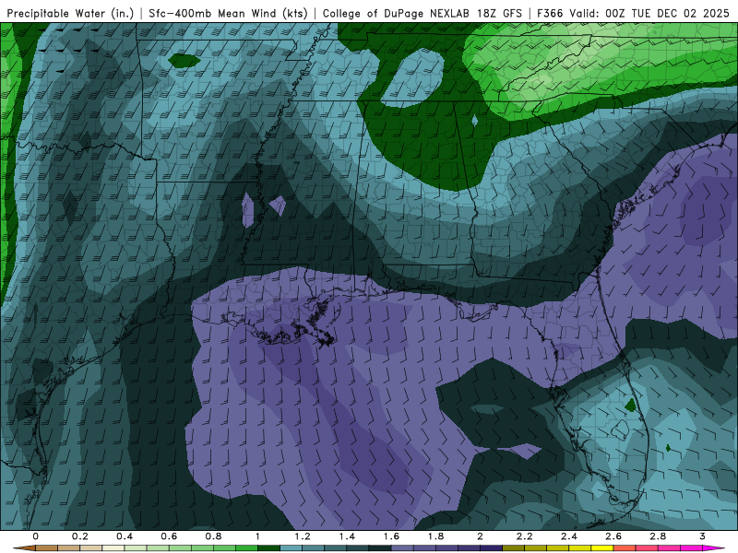The image size is (738, 553).
Task: Click the "2.4" color scale label
Action: pos(569,536)
